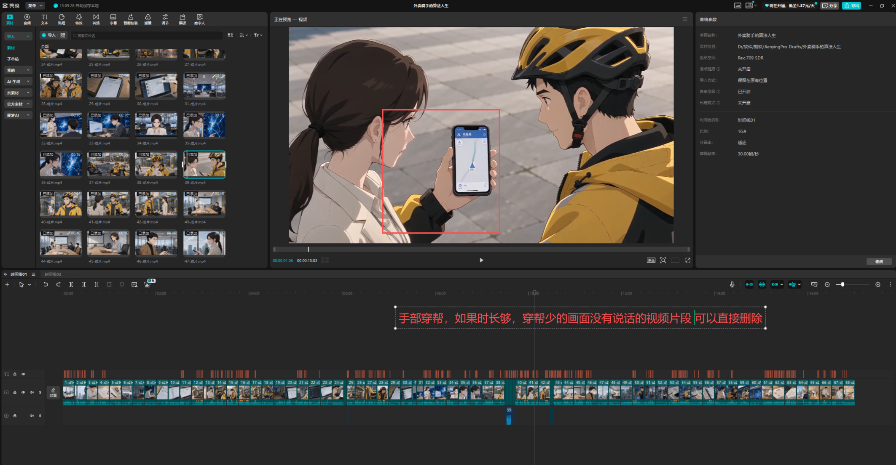Select the 时间线01 tab

pyautogui.click(x=19, y=274)
